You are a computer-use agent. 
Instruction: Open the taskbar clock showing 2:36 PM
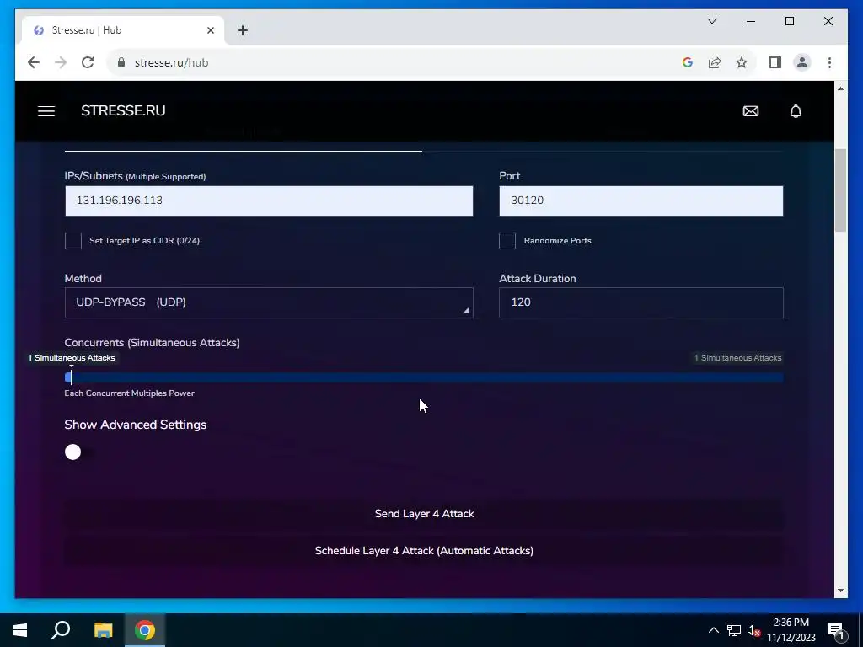point(791,630)
